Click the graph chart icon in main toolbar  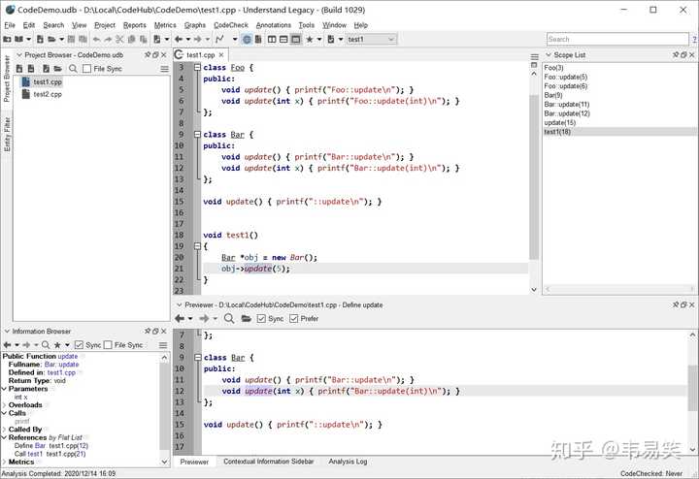[219, 39]
